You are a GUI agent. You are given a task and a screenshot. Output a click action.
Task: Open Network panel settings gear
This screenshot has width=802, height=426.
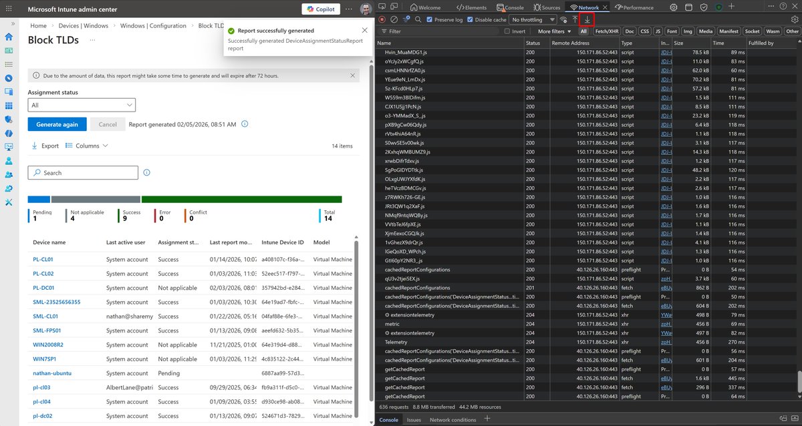pyautogui.click(x=794, y=19)
